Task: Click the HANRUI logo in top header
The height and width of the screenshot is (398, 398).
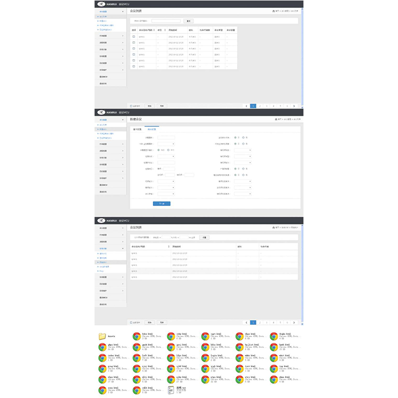Action: coord(101,4)
